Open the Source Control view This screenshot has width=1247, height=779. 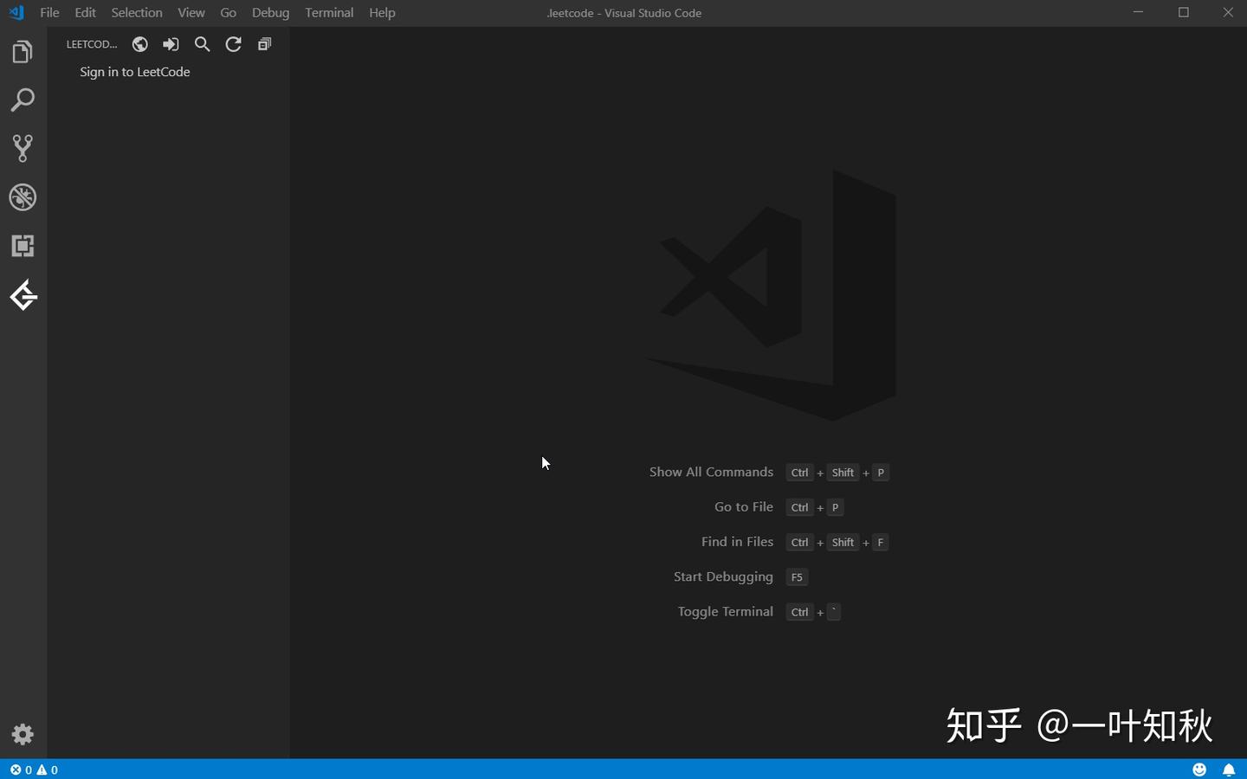(x=23, y=148)
